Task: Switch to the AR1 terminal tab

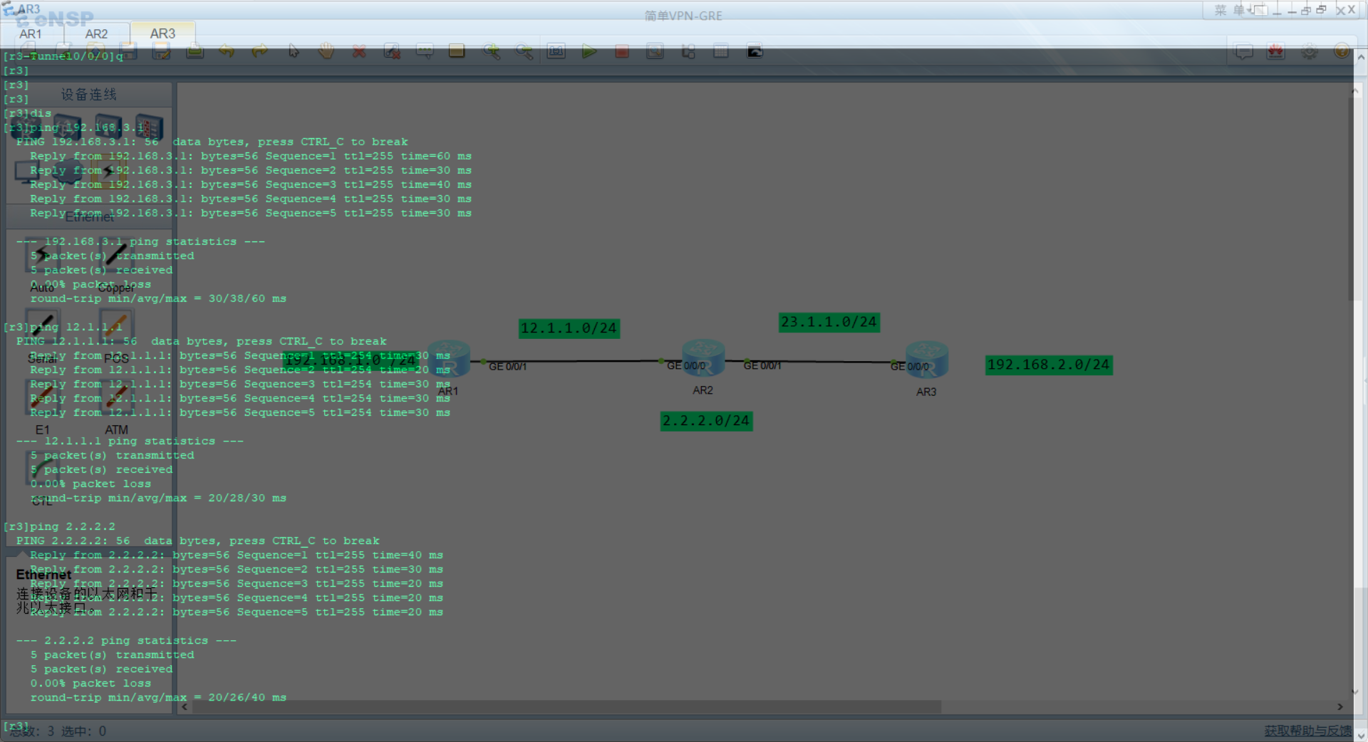Action: tap(31, 33)
